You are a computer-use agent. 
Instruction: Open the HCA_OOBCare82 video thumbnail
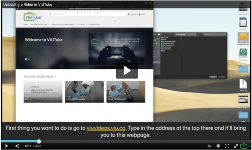85,92
